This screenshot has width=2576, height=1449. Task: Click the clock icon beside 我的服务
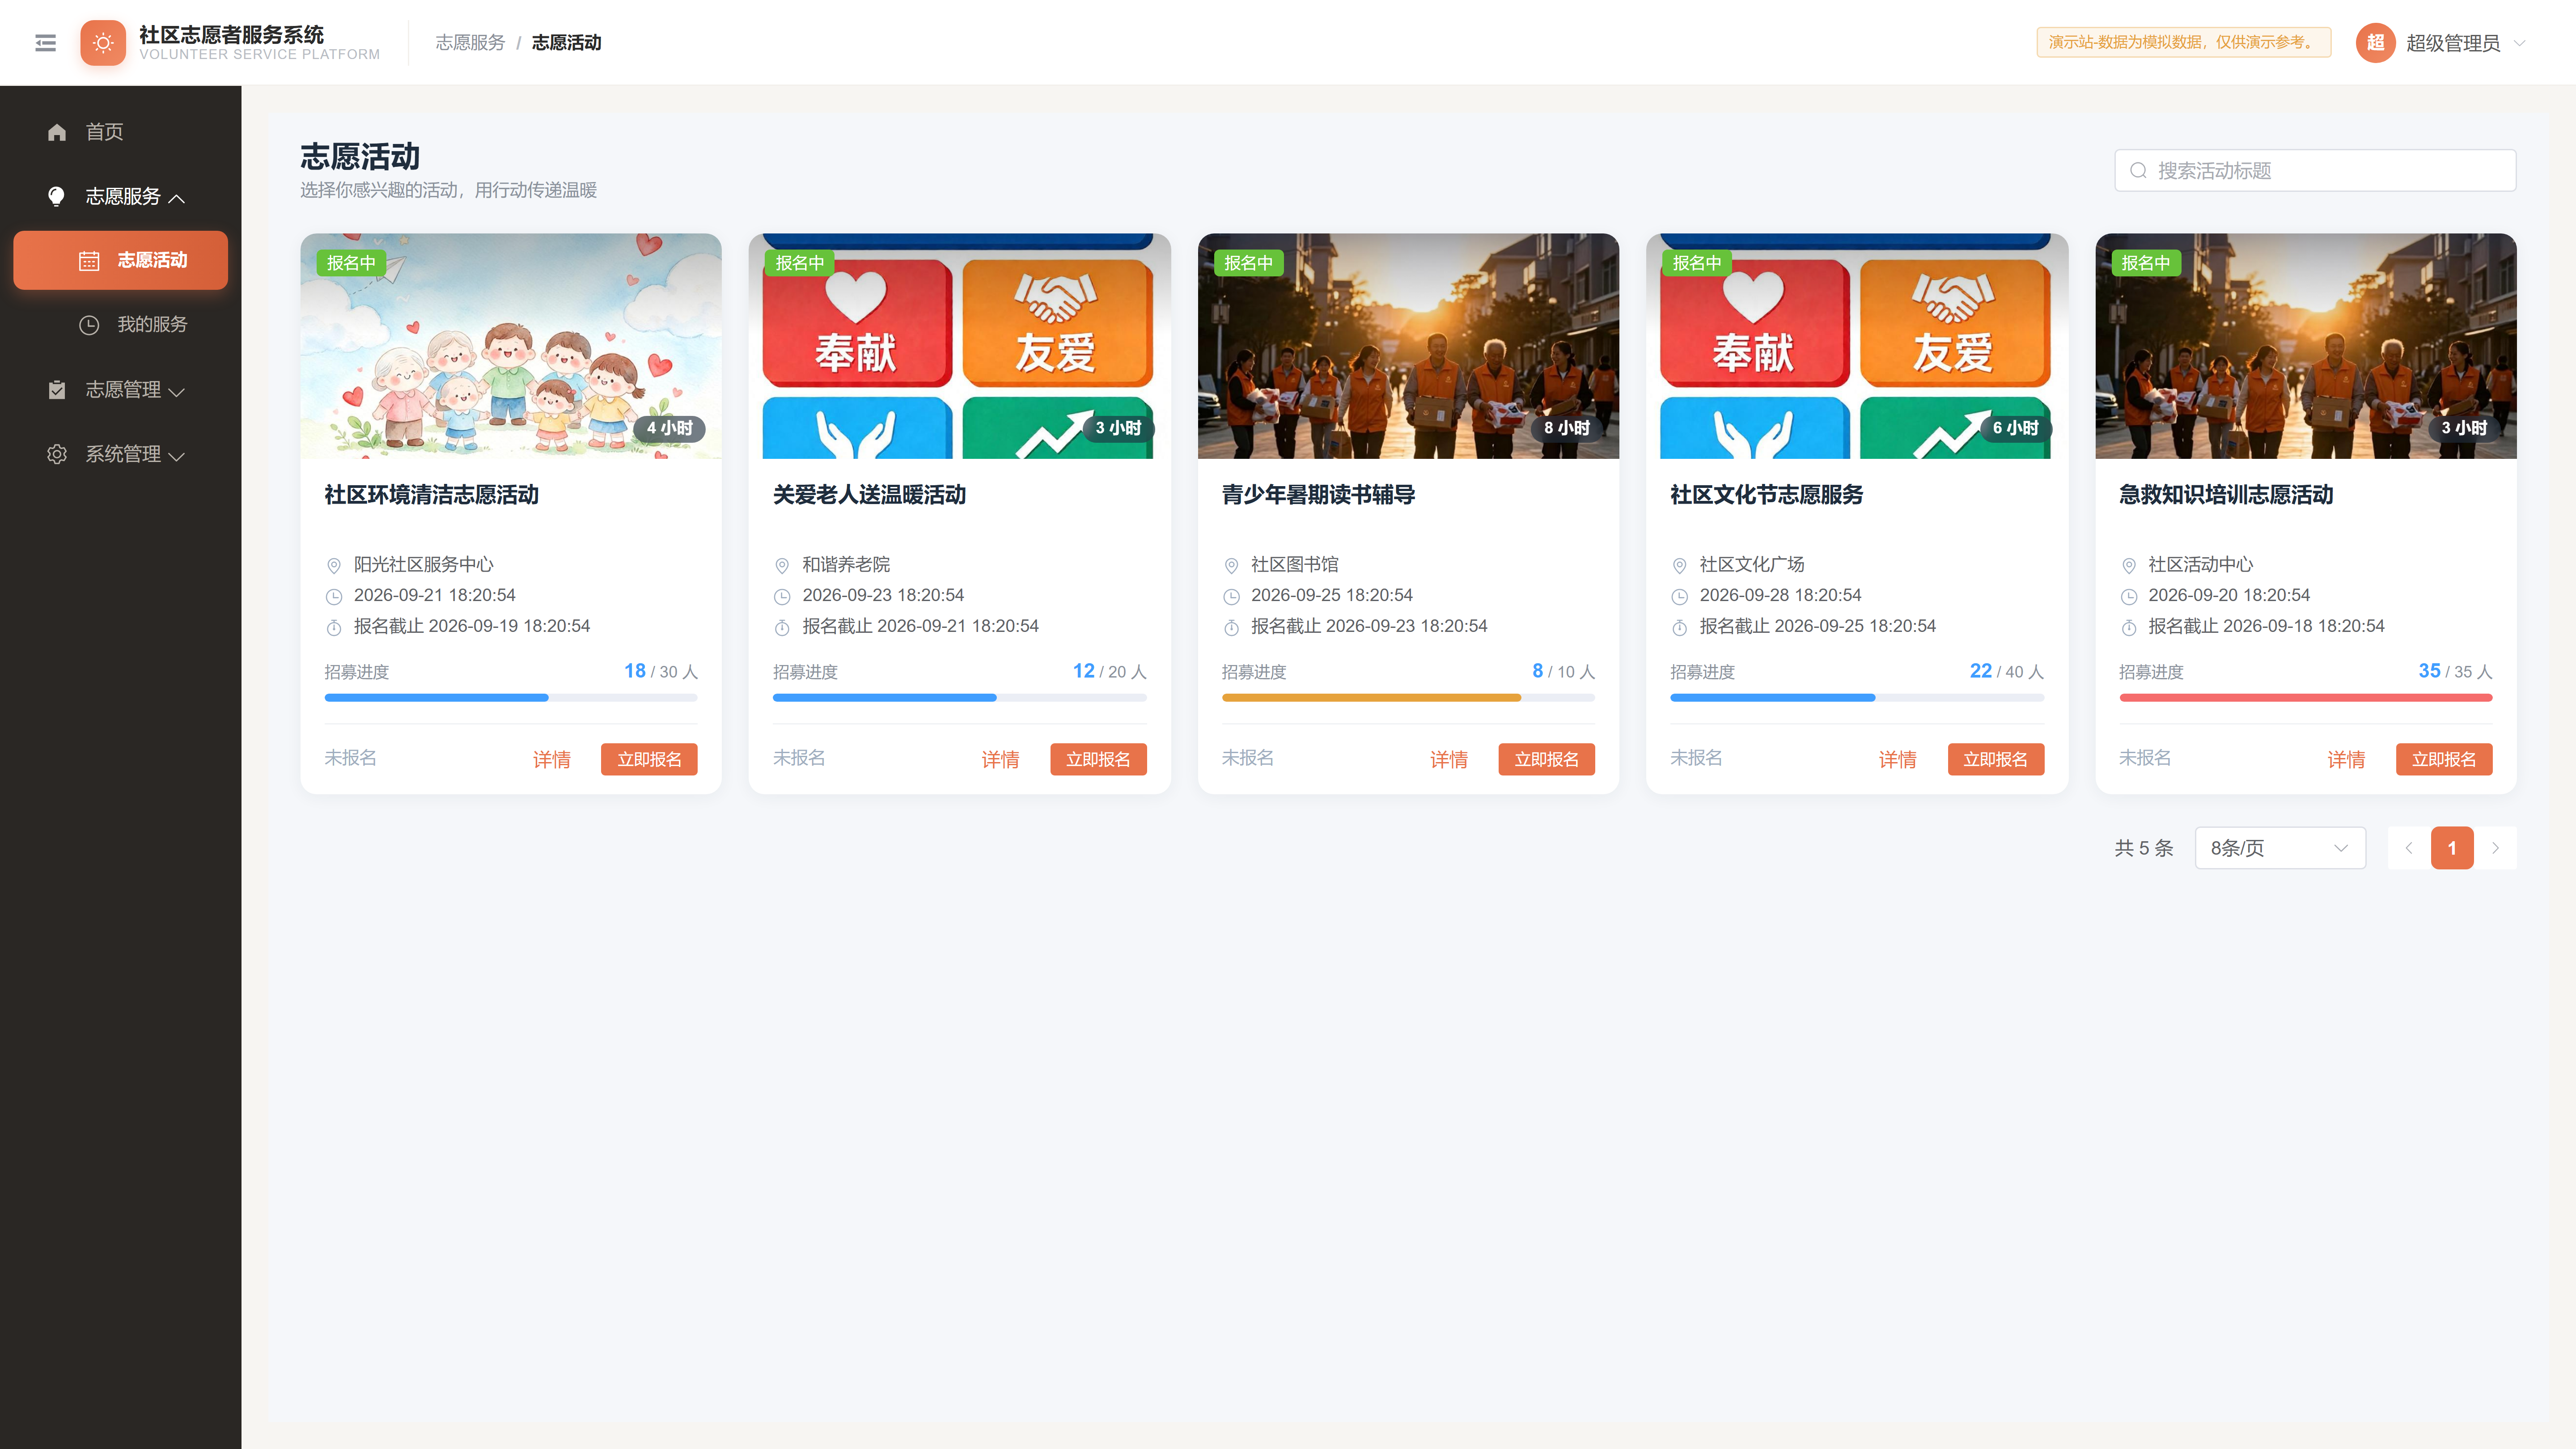point(89,325)
